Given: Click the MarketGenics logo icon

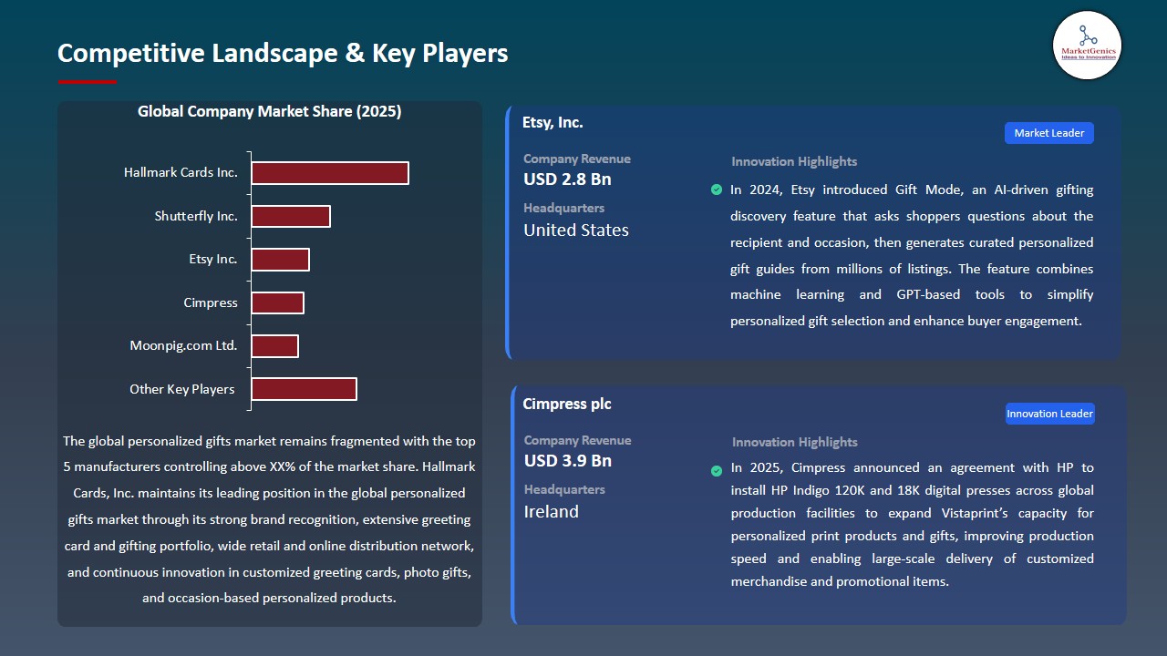Looking at the screenshot, I should (1087, 45).
